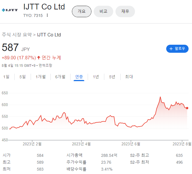Show the 1개월 chart range
This screenshot has height=174, width=192.
pos(41,77)
